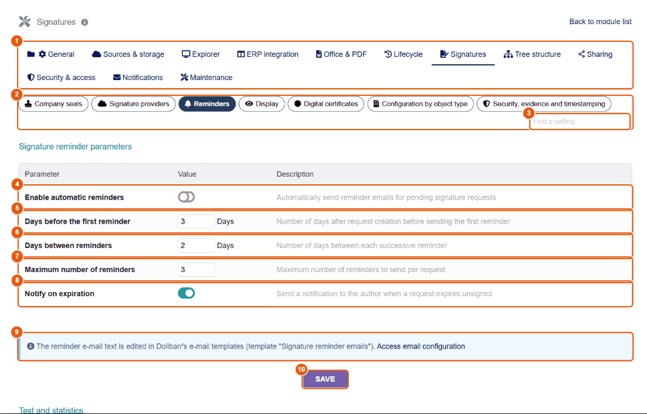Viewport: 647px width, 414px height.
Task: Open Configuration by object type sub-tab
Action: [x=421, y=104]
